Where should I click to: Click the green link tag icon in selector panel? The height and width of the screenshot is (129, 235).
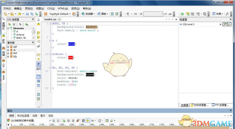click(26, 24)
